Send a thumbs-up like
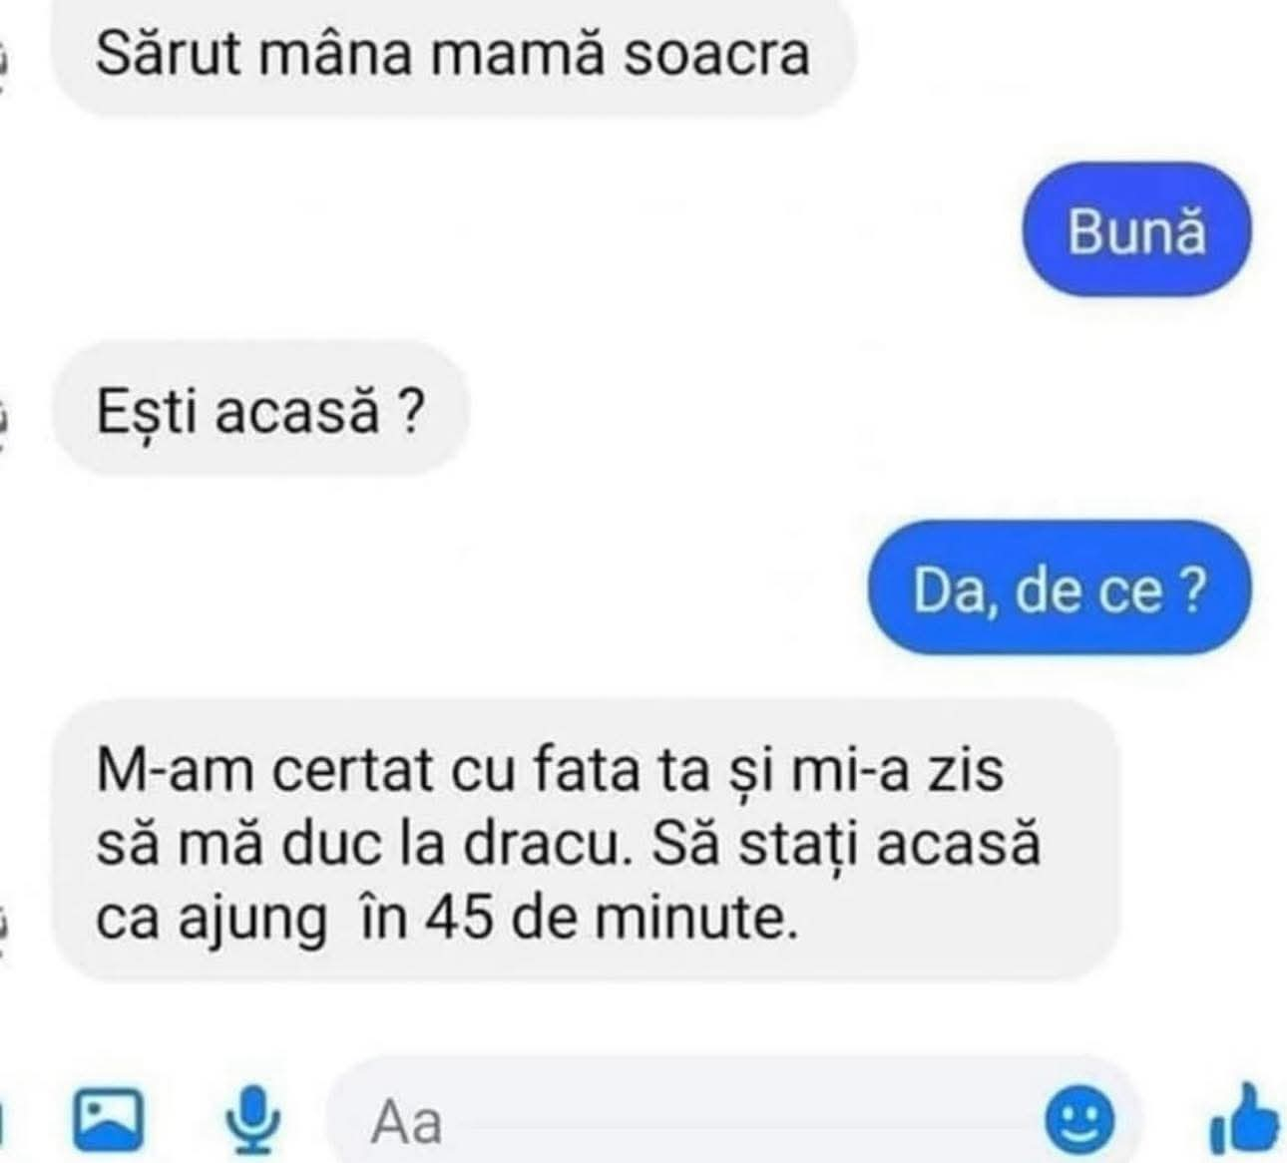The height and width of the screenshot is (1163, 1287). 1244,1120
